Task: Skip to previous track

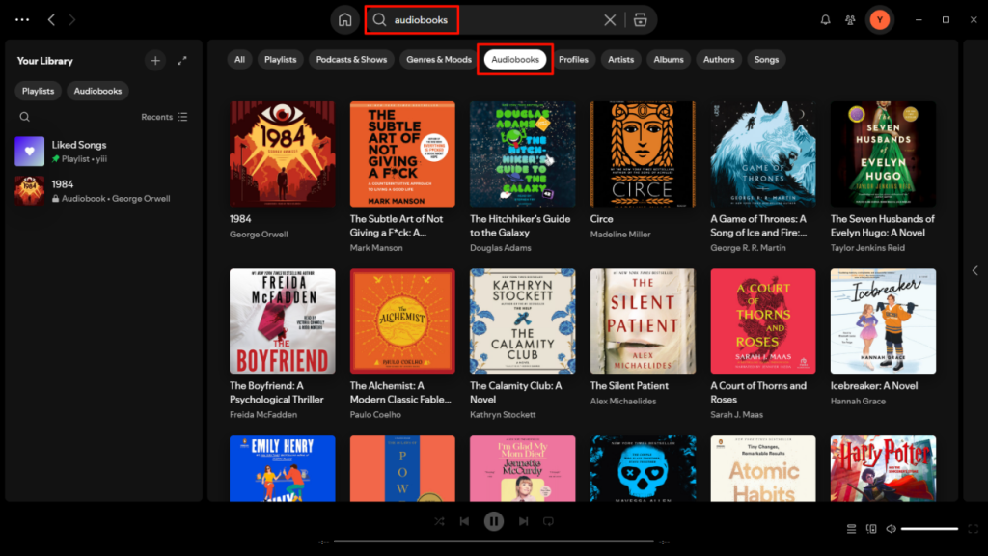Action: [464, 521]
